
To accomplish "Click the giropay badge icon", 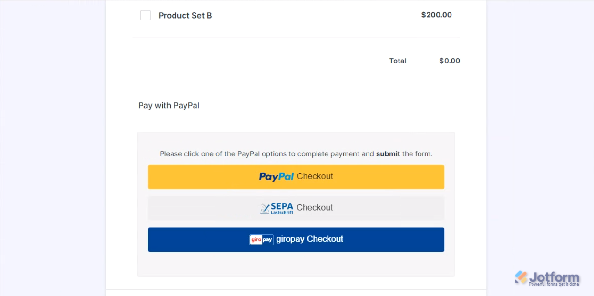I will click(261, 239).
